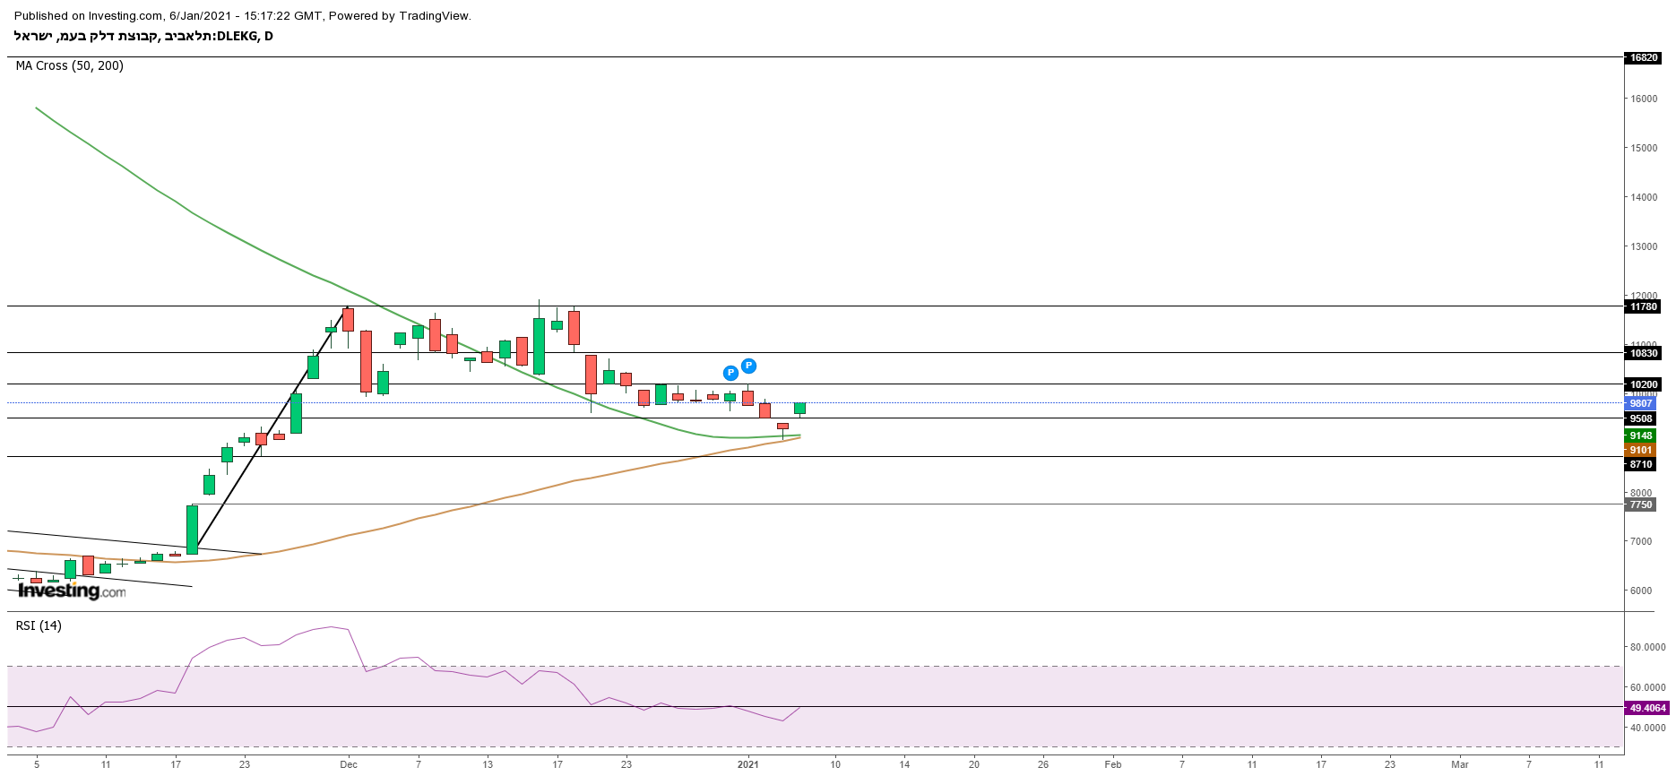
Task: Click the 9508 price level label
Action: [1640, 418]
